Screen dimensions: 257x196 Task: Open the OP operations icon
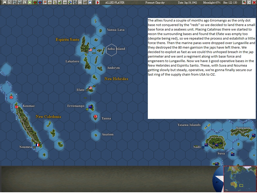pyautogui.click(x=80, y=3)
